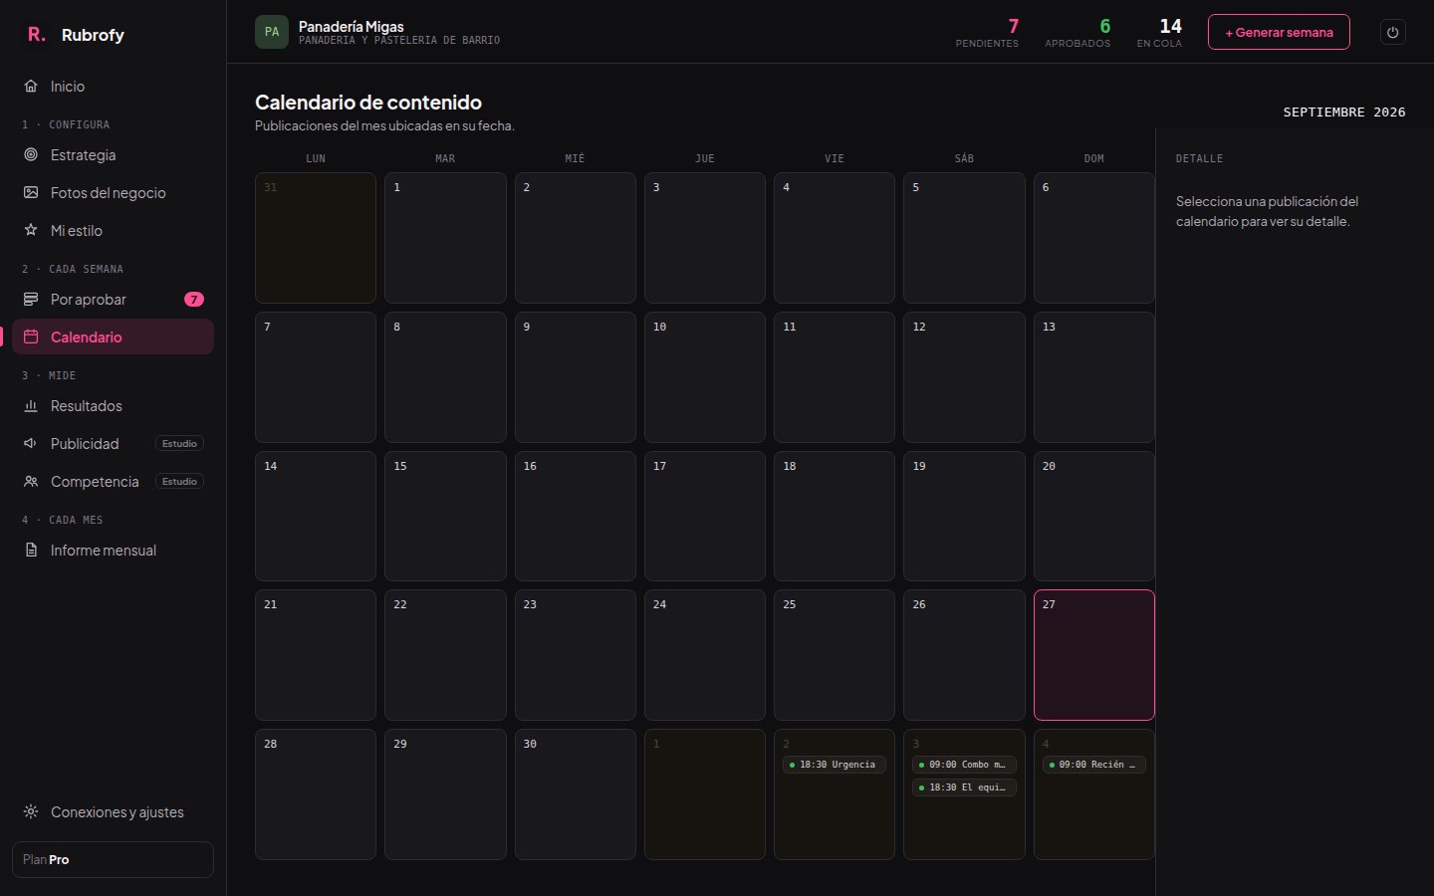Image resolution: width=1434 pixels, height=896 pixels.
Task: Click the Panadería Migas business name
Action: coord(351,26)
